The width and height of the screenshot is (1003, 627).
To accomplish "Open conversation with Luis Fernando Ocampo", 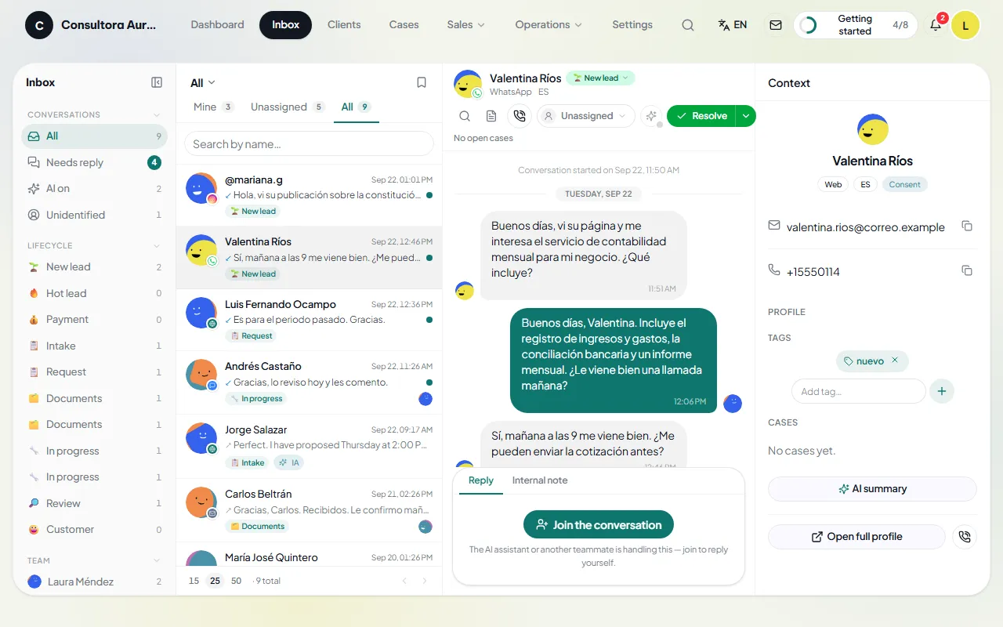I will [x=309, y=320].
